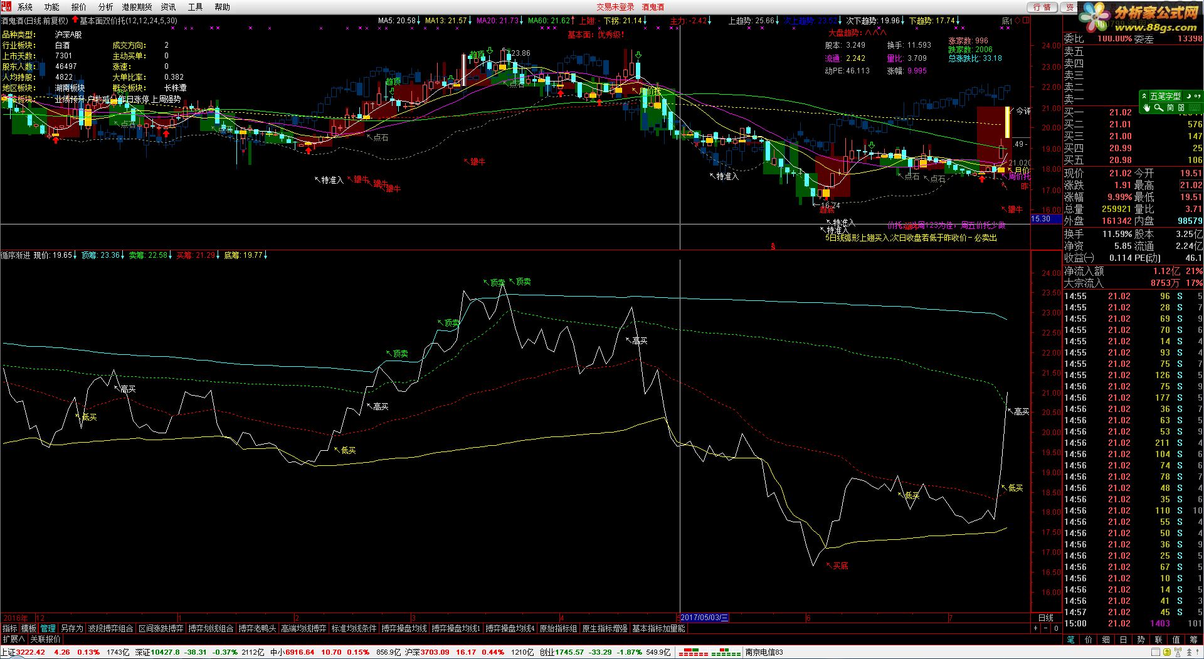Select the 搏弈划线组合 template tab
Viewport: 1204px width, 659px height.
click(x=211, y=628)
